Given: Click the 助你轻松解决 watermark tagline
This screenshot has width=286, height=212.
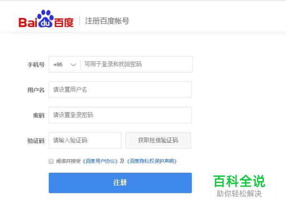Looking at the screenshot, I should click(x=239, y=194).
